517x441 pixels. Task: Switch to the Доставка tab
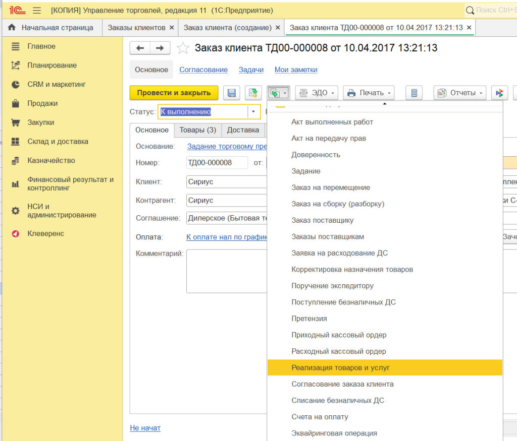click(243, 130)
